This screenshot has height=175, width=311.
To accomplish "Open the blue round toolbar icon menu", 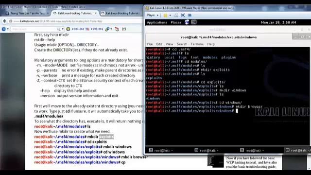I will click(x=3, y=29).
